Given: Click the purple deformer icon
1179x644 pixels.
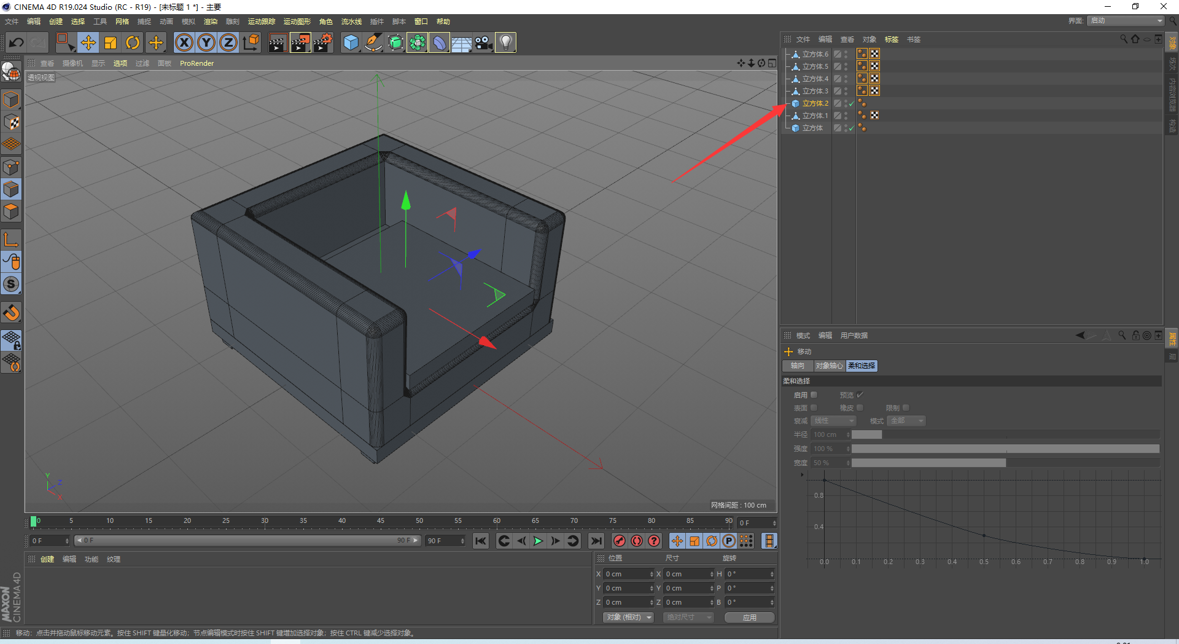Looking at the screenshot, I should [440, 42].
